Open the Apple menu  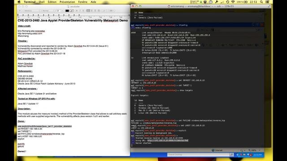point(19,2)
